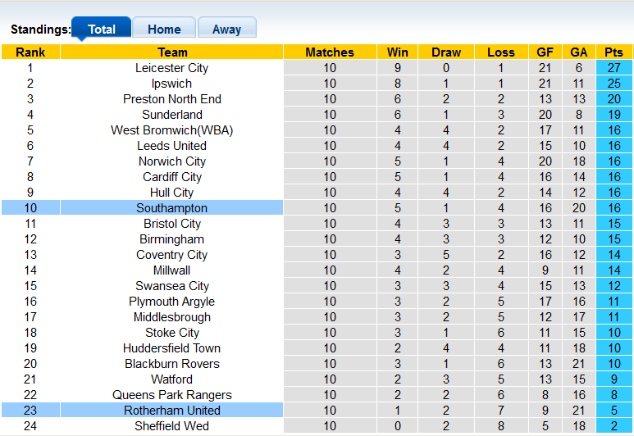Switch to the Total standings tab
This screenshot has height=436, width=634.
coord(101,29)
